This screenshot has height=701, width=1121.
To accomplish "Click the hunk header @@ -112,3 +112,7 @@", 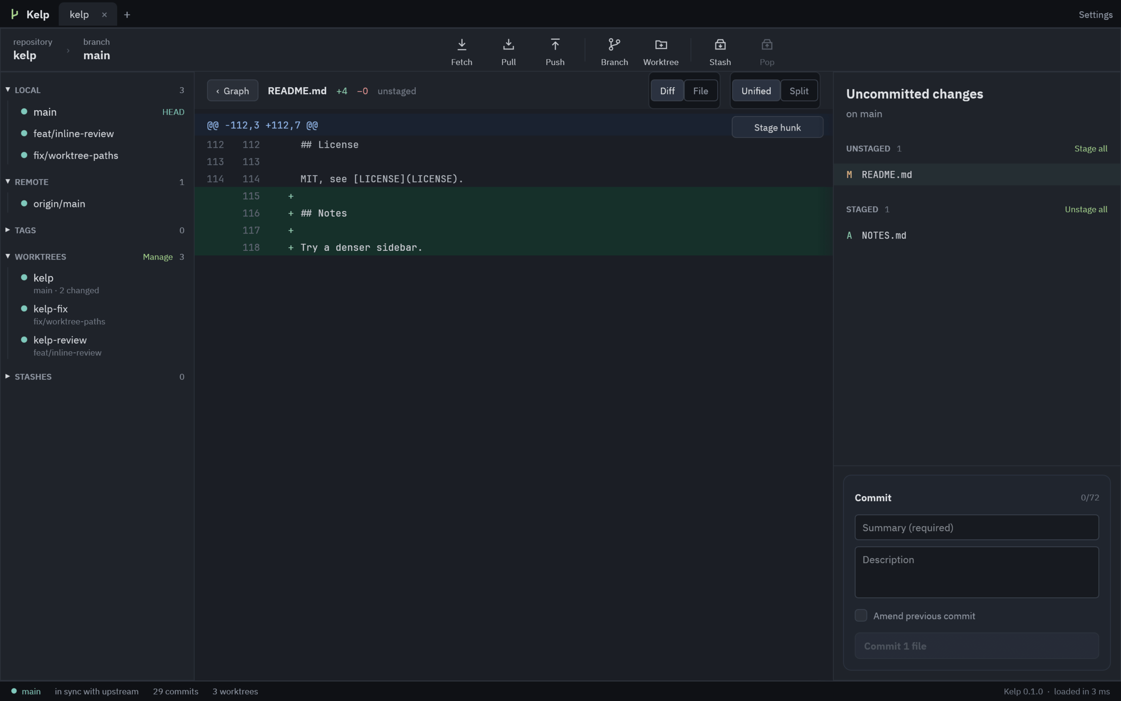I will [262, 125].
